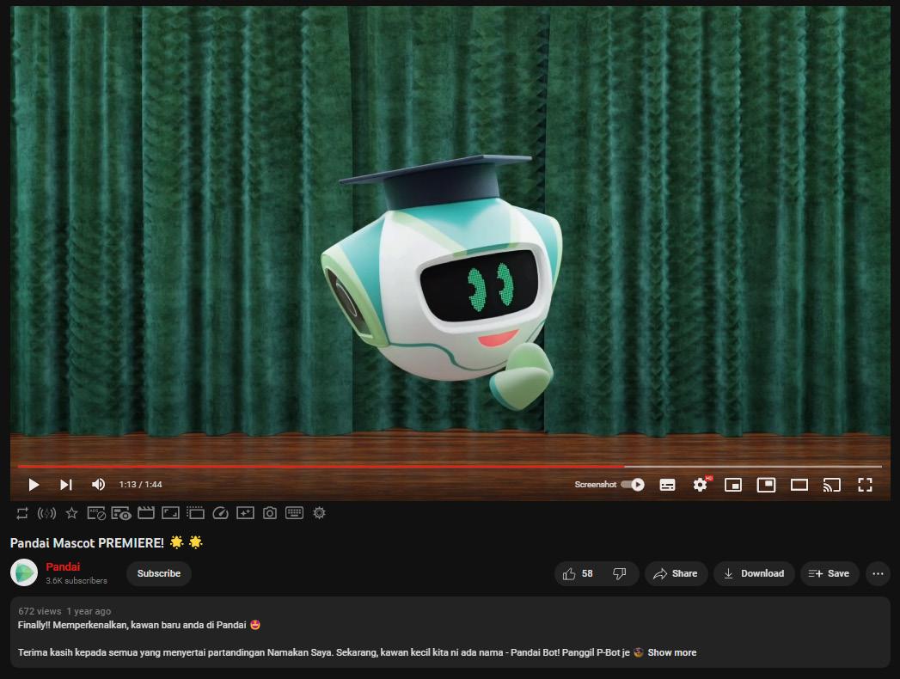Open the keyboard shortcuts icon

[x=295, y=513]
